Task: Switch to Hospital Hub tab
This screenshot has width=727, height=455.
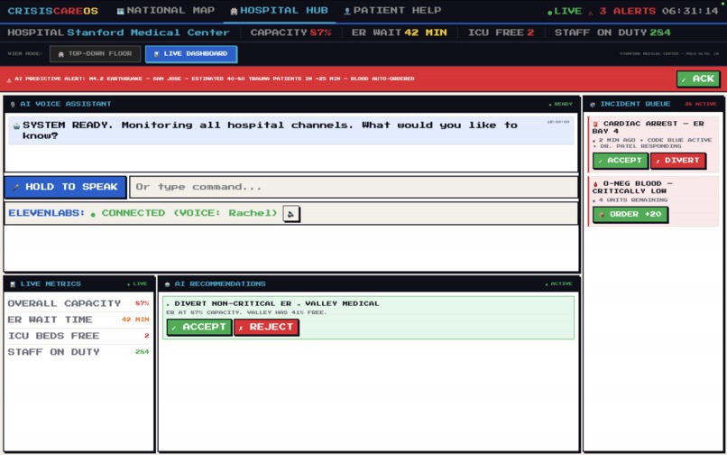Action: point(279,10)
